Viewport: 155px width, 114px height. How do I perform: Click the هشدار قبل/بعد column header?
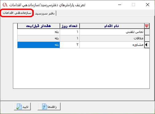click(38, 26)
